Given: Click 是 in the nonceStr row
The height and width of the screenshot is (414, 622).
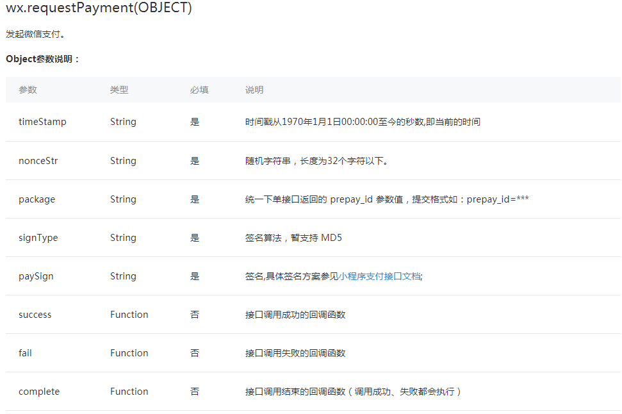Looking at the screenshot, I should click(x=195, y=161).
